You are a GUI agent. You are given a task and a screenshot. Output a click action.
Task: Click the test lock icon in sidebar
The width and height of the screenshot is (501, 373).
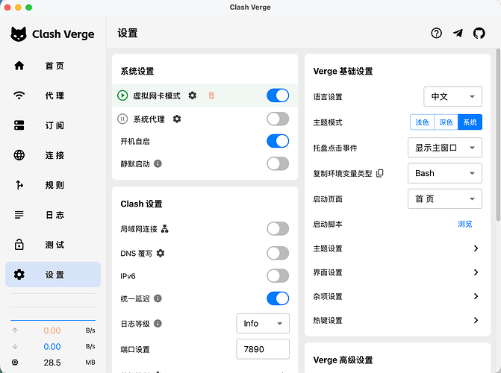coord(19,245)
